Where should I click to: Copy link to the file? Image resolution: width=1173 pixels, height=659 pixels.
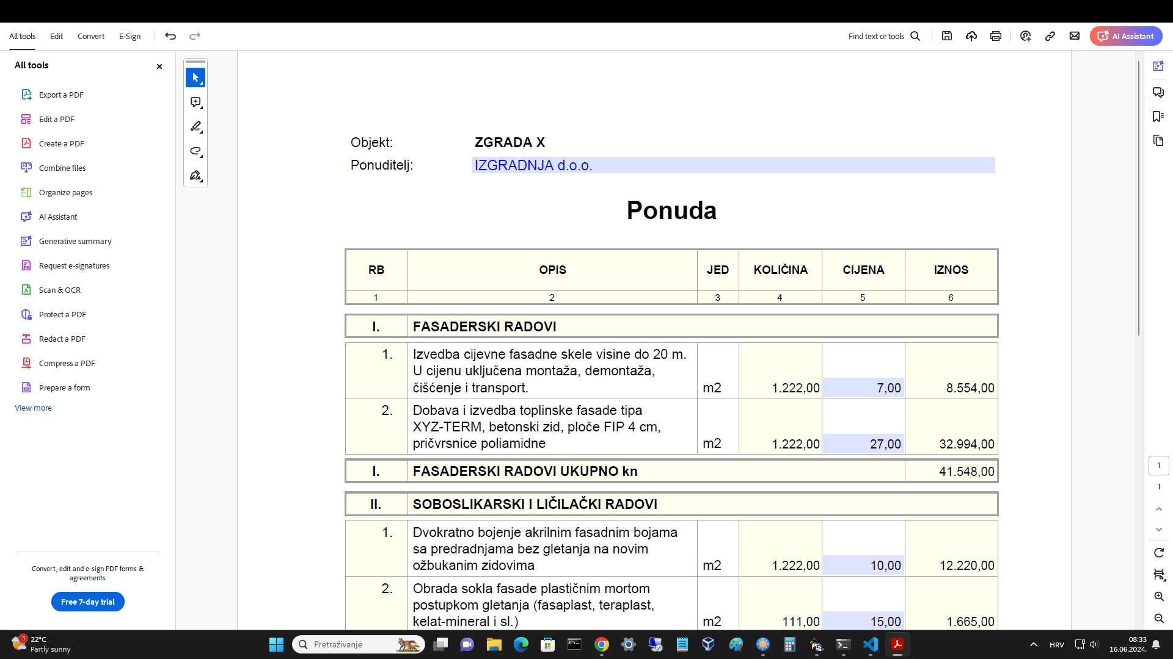tap(1050, 36)
